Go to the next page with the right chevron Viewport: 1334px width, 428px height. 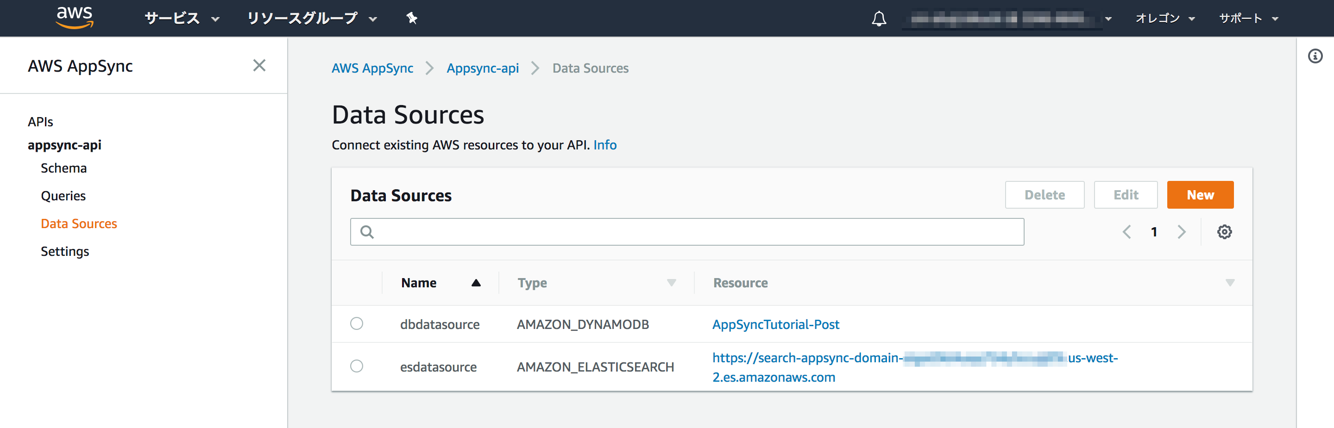[1181, 231]
